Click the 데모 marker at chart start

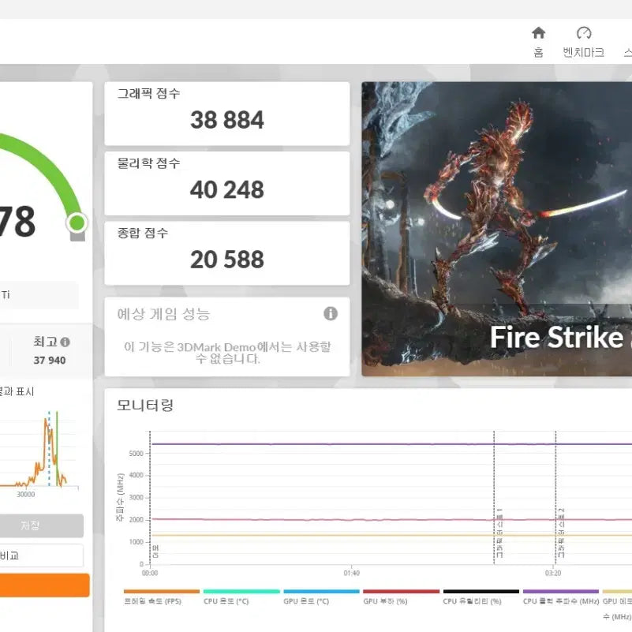click(x=156, y=551)
